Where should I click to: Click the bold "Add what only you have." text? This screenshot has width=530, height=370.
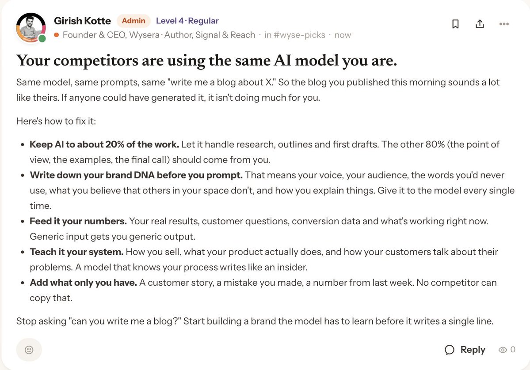(83, 283)
